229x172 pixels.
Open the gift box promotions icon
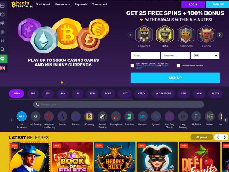click(2, 23)
